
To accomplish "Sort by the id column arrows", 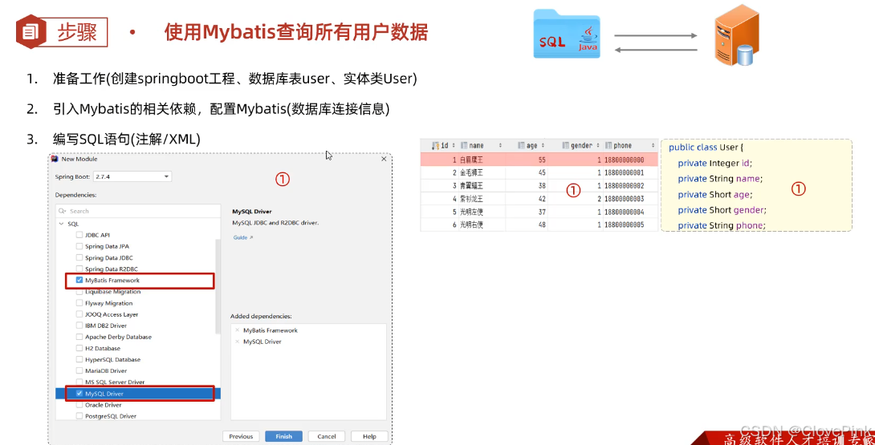I will tap(453, 146).
